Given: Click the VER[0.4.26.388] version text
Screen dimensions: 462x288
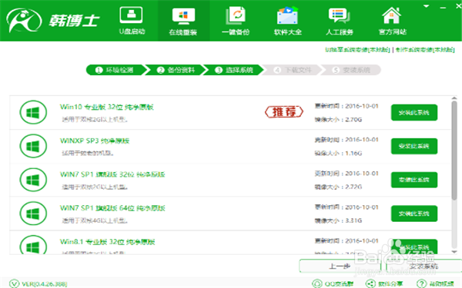Looking at the screenshot, I should (x=45, y=284).
